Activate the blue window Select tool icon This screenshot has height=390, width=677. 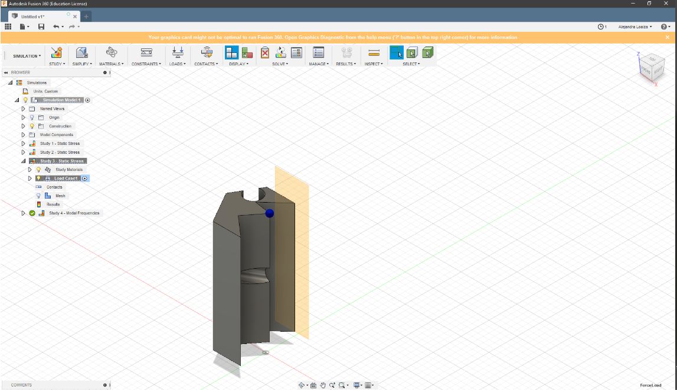tap(397, 52)
